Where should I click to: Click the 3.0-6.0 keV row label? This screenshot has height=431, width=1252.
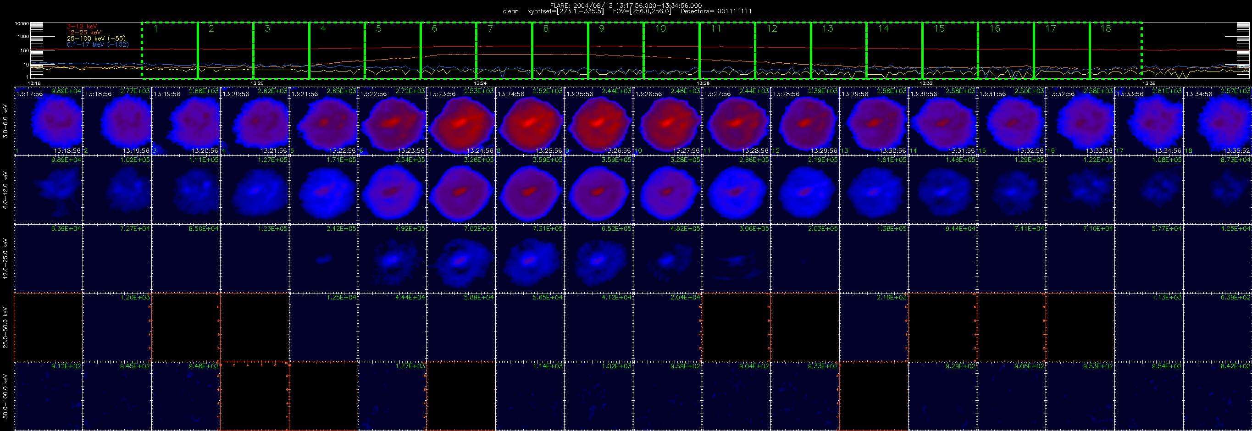pyautogui.click(x=6, y=122)
